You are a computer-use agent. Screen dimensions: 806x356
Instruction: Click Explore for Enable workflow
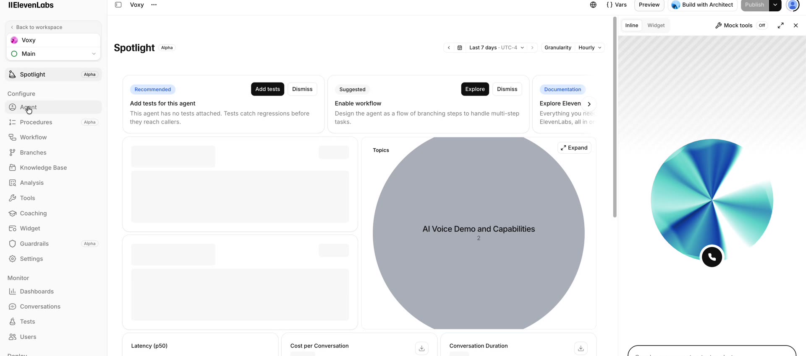[475, 89]
